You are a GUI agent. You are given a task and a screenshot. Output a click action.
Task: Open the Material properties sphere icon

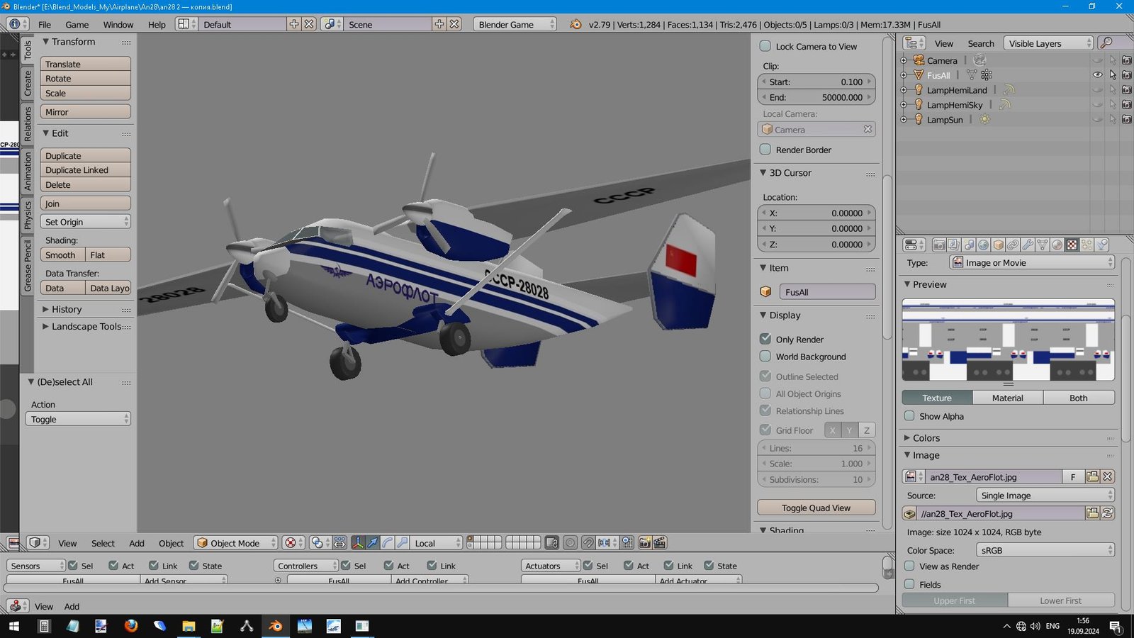click(1057, 245)
